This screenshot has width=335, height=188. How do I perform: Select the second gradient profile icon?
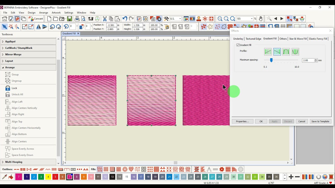(277, 52)
